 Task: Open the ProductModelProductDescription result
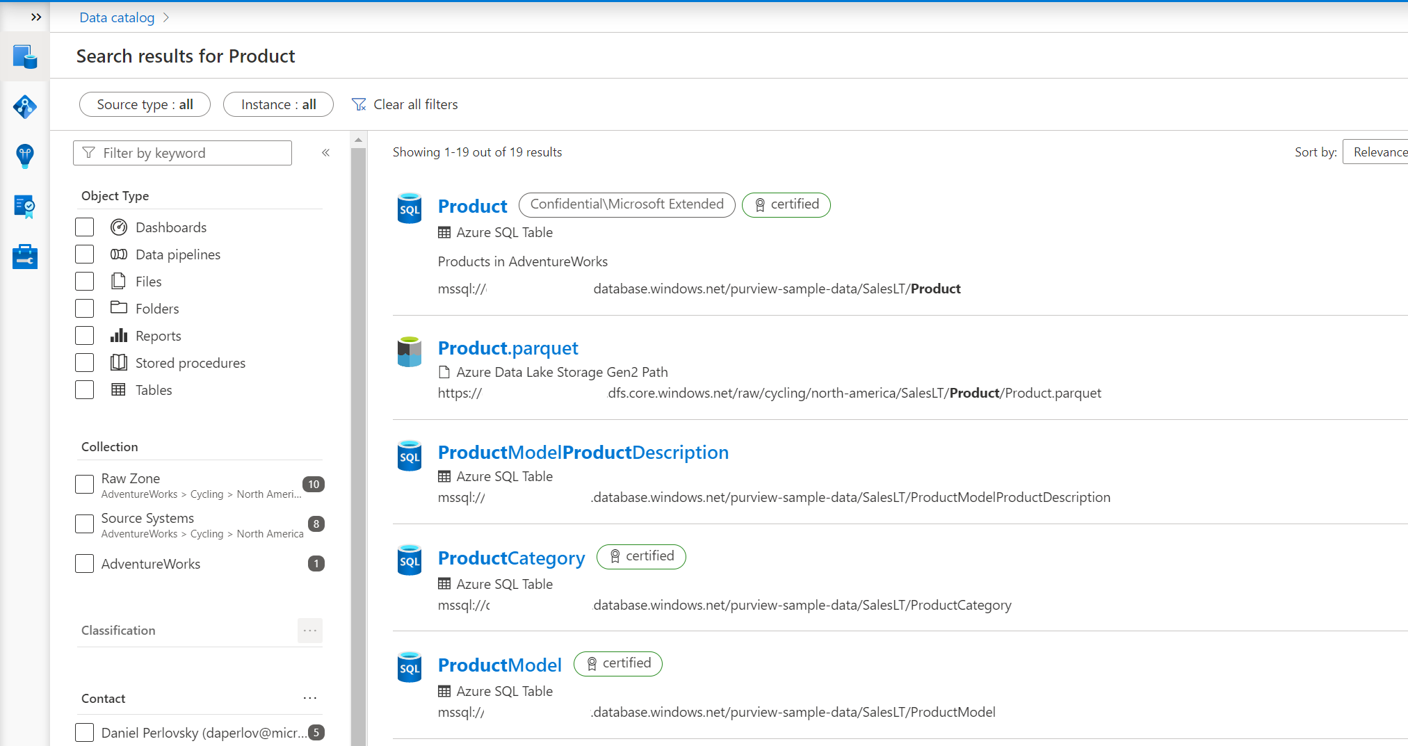click(583, 453)
